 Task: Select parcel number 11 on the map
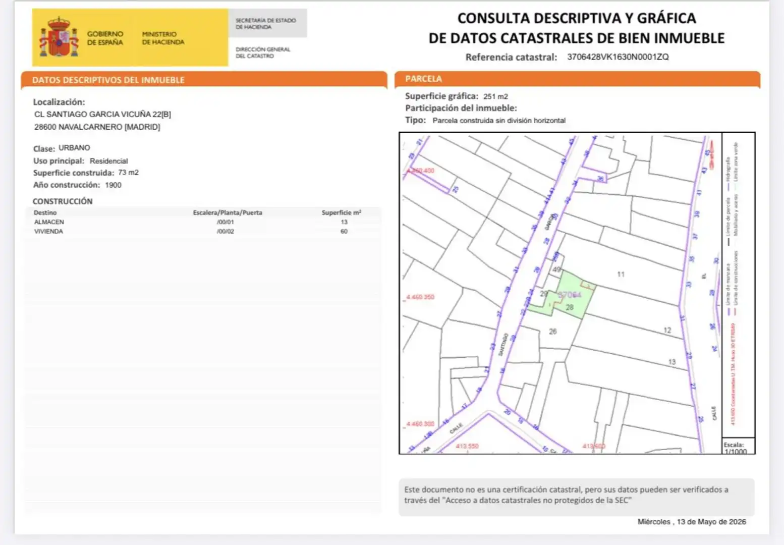coord(621,274)
